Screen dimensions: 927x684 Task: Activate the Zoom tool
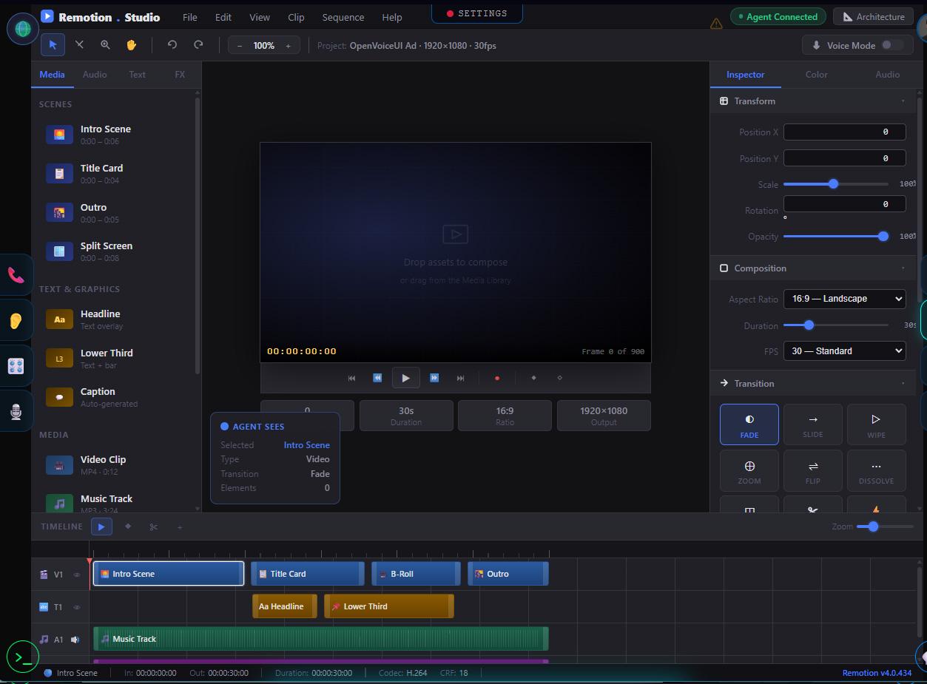[x=105, y=44]
